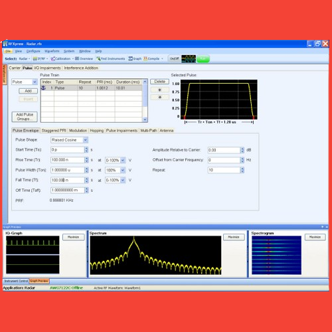This screenshot has height=332, width=332.
Task: Open the View menu
Action: tap(19, 51)
